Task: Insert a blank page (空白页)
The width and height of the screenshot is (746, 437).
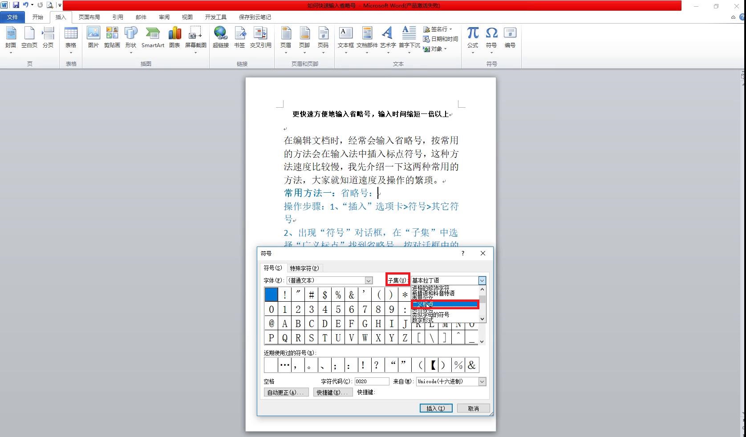Action: (x=29, y=38)
